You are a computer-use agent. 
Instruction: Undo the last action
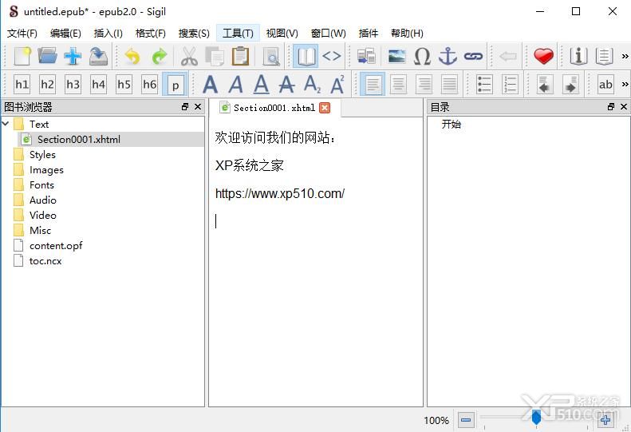[132, 56]
